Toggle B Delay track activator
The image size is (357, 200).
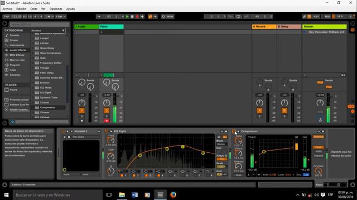coord(284,111)
